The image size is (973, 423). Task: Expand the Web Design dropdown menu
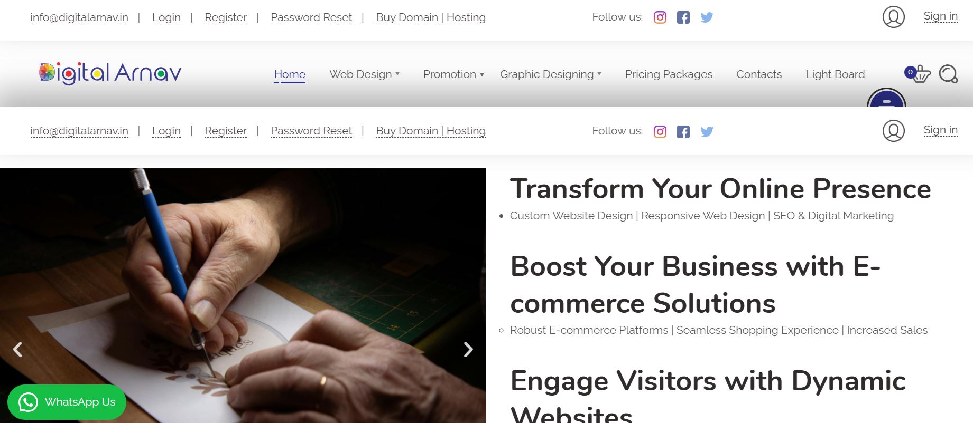click(364, 74)
